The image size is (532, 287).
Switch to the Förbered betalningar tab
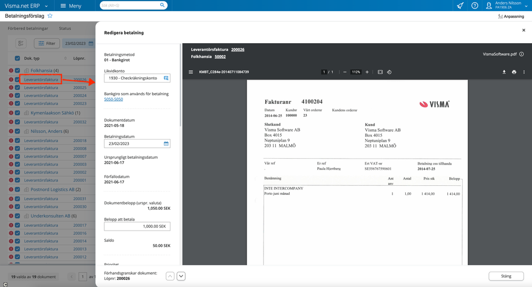28,29
